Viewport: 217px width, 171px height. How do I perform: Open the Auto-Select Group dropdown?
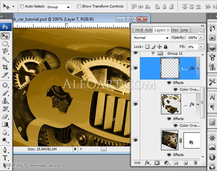point(58,7)
